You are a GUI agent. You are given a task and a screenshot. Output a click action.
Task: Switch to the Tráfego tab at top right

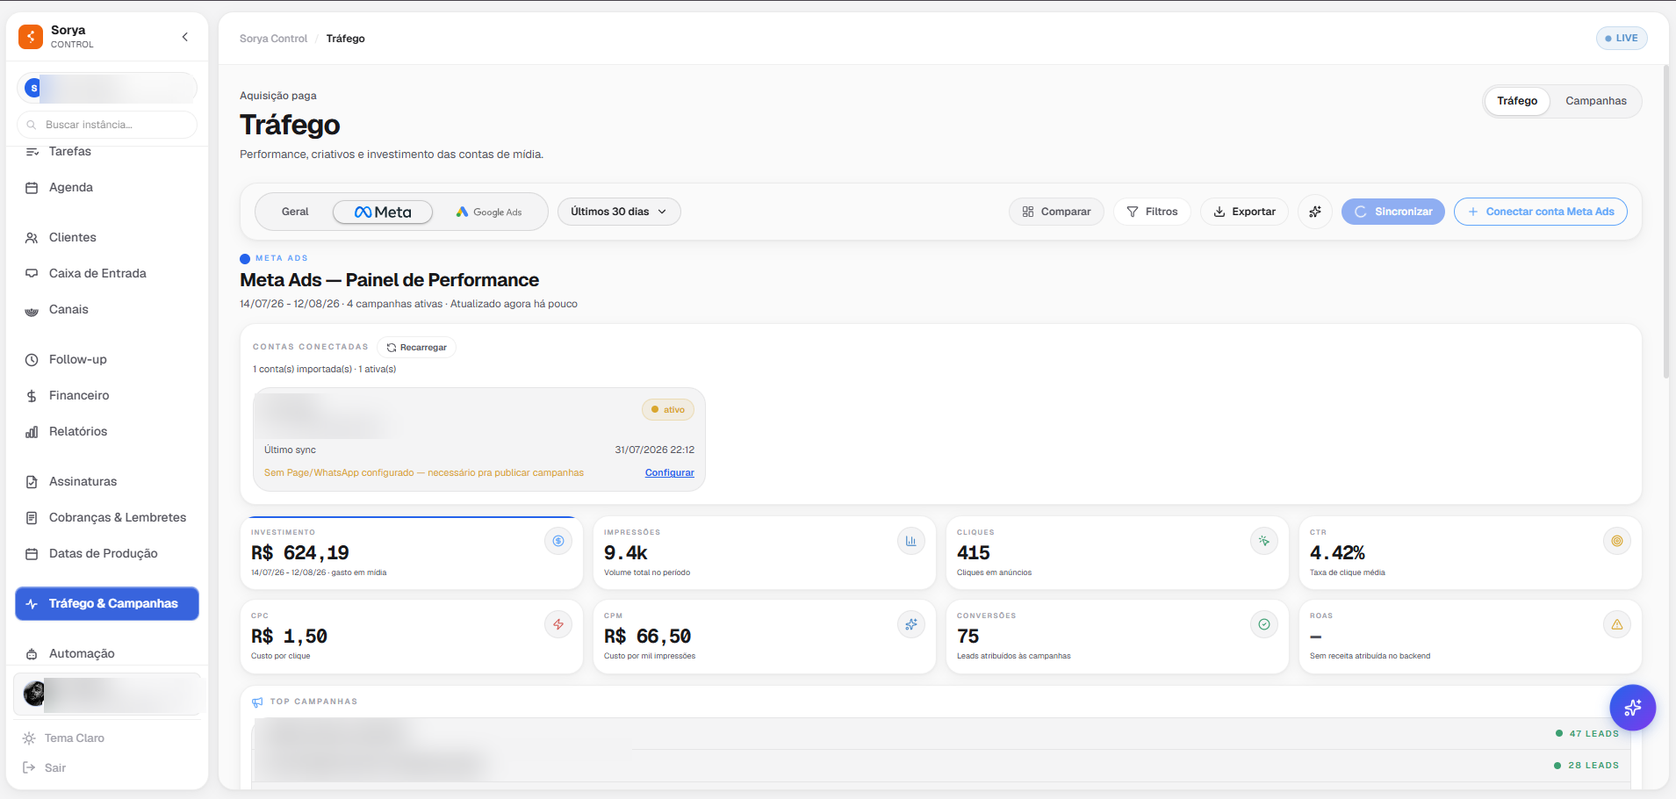pos(1517,101)
